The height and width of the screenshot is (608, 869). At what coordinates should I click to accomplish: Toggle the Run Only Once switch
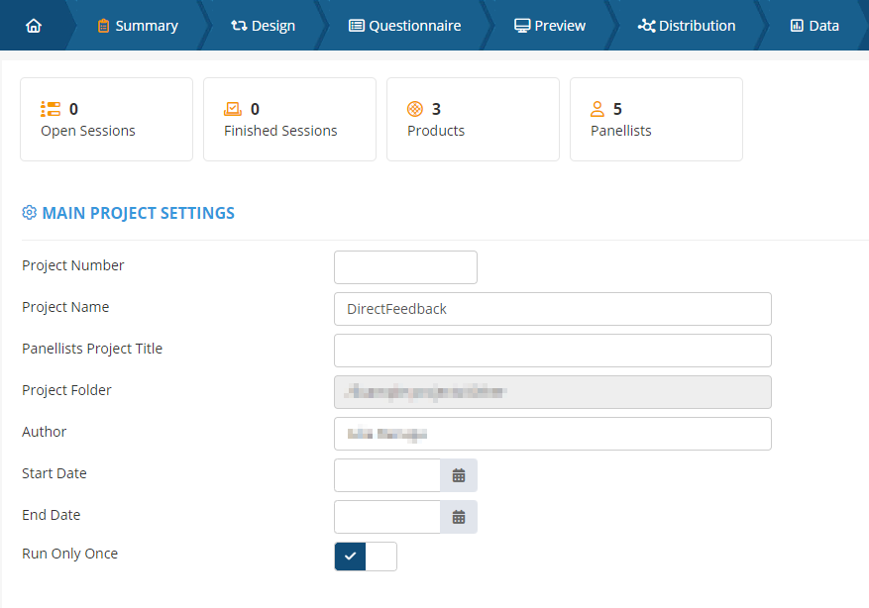tap(366, 557)
